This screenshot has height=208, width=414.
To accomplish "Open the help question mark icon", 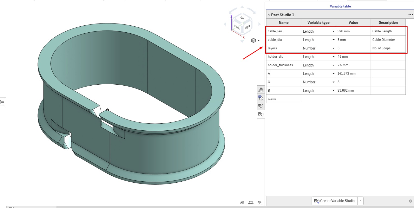I will [x=410, y=201].
